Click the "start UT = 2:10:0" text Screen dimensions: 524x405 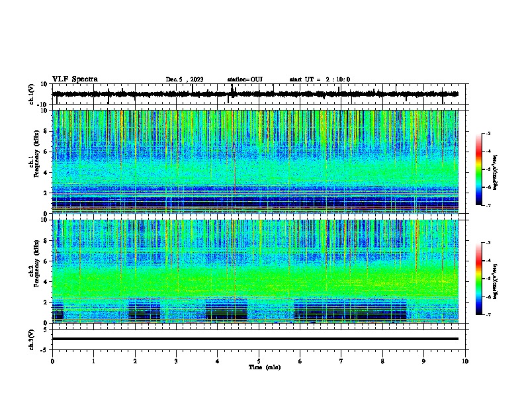pos(320,79)
